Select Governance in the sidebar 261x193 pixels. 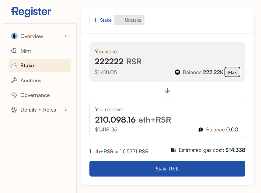[x=35, y=95]
